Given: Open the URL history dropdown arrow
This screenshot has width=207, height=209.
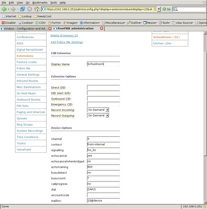Looking at the screenshot, I should 159,9.
